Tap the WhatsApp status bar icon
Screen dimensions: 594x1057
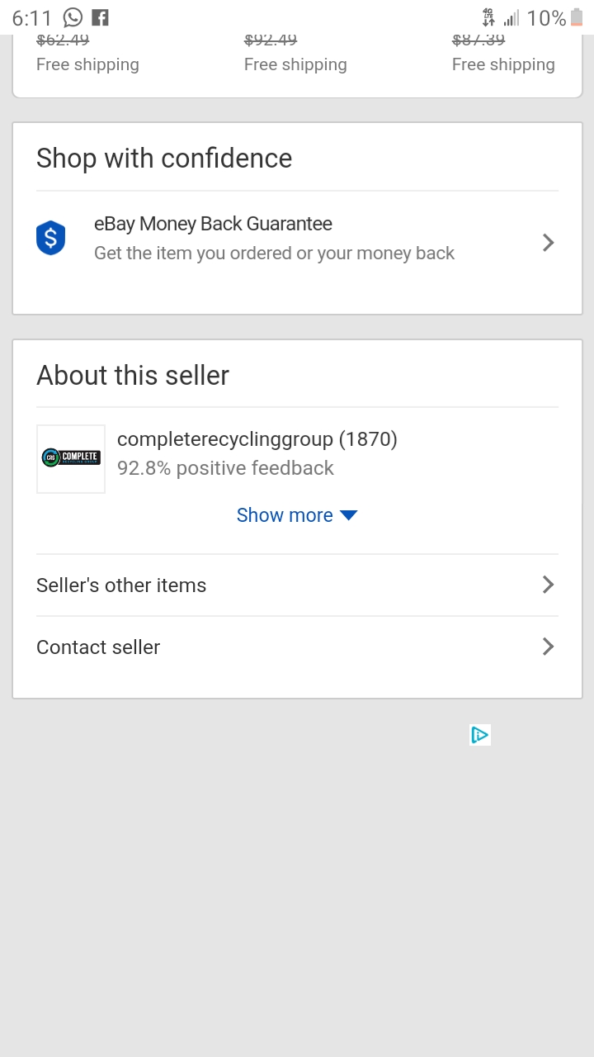click(73, 17)
